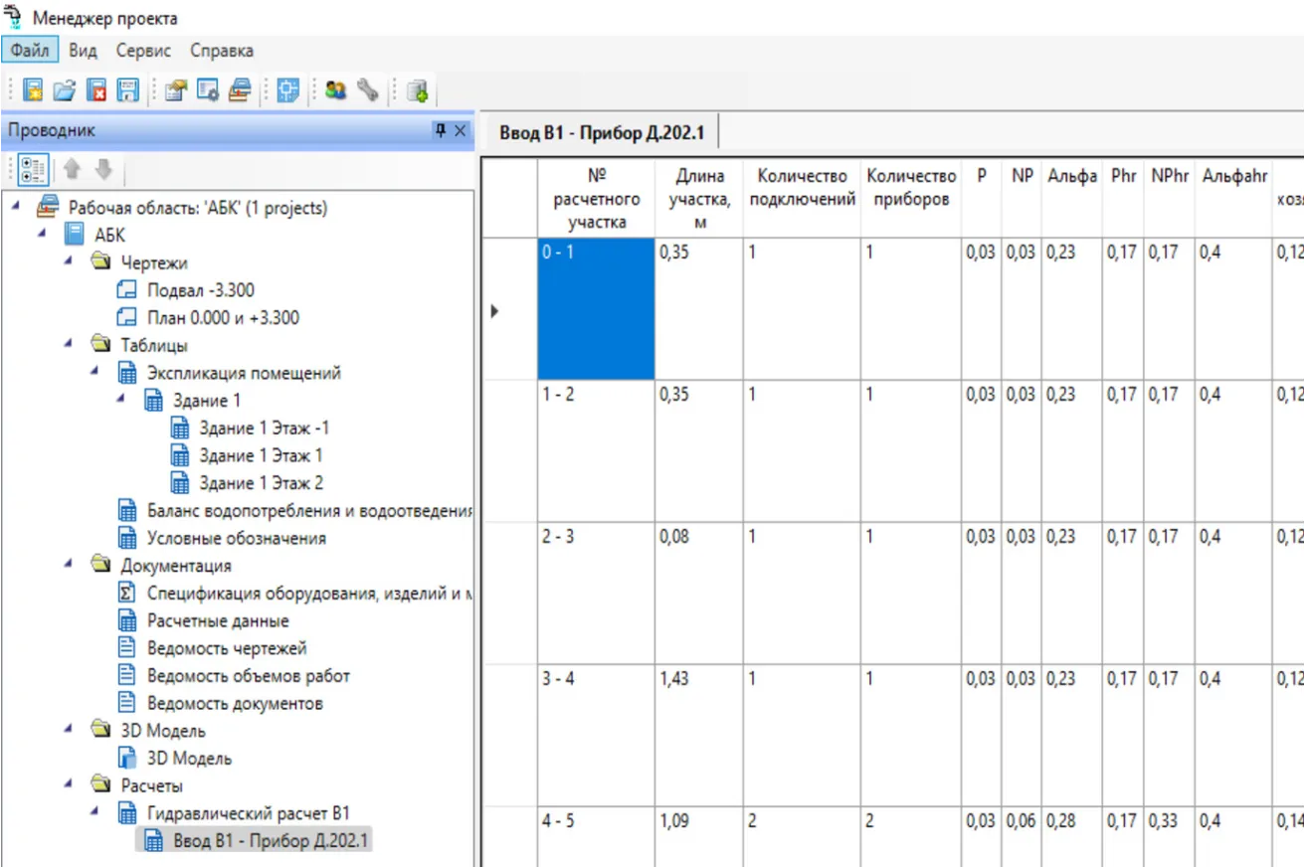Image resolution: width=1305 pixels, height=867 pixels.
Task: Click the close project icon with red X
Action: 96,91
